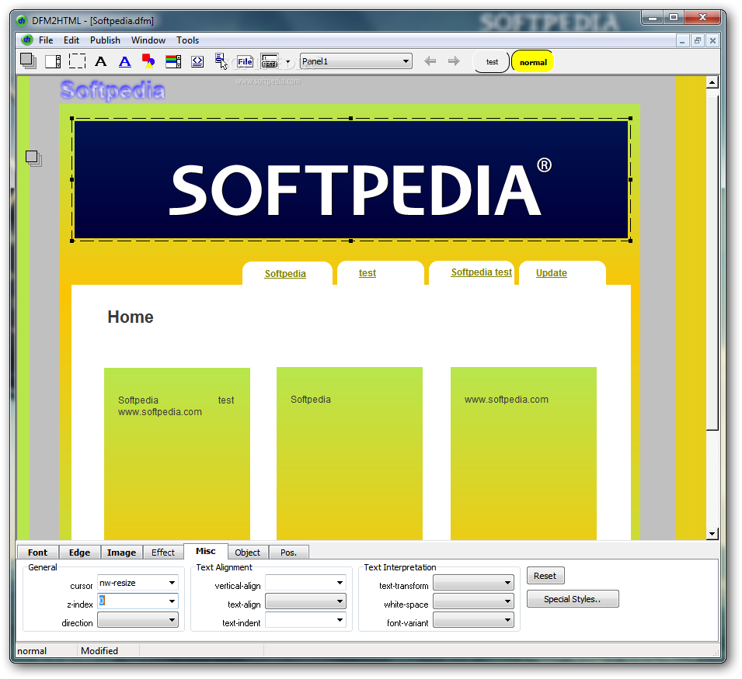
Task: Select the dashed rectangle selection tool
Action: tap(77, 61)
